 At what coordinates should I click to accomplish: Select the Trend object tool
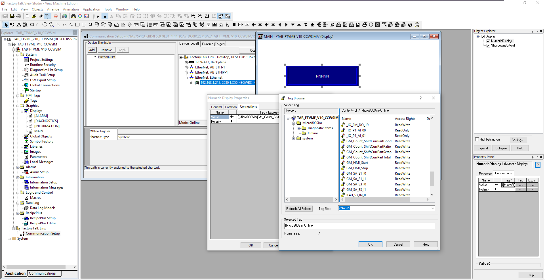[247, 25]
